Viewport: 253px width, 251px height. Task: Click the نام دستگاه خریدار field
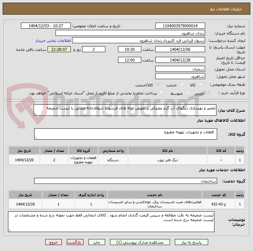point(130,33)
